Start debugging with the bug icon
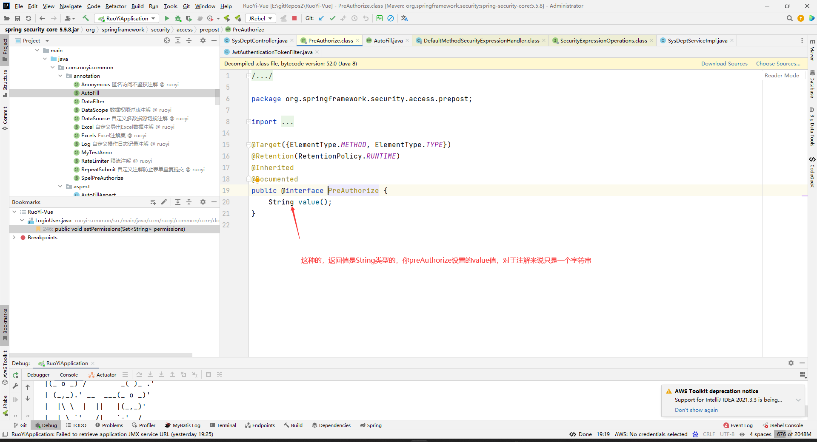The width and height of the screenshot is (817, 442). 178,18
